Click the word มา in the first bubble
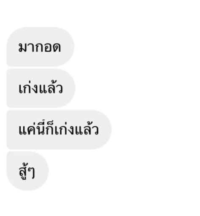This screenshot has height=216, width=200. click(x=26, y=47)
